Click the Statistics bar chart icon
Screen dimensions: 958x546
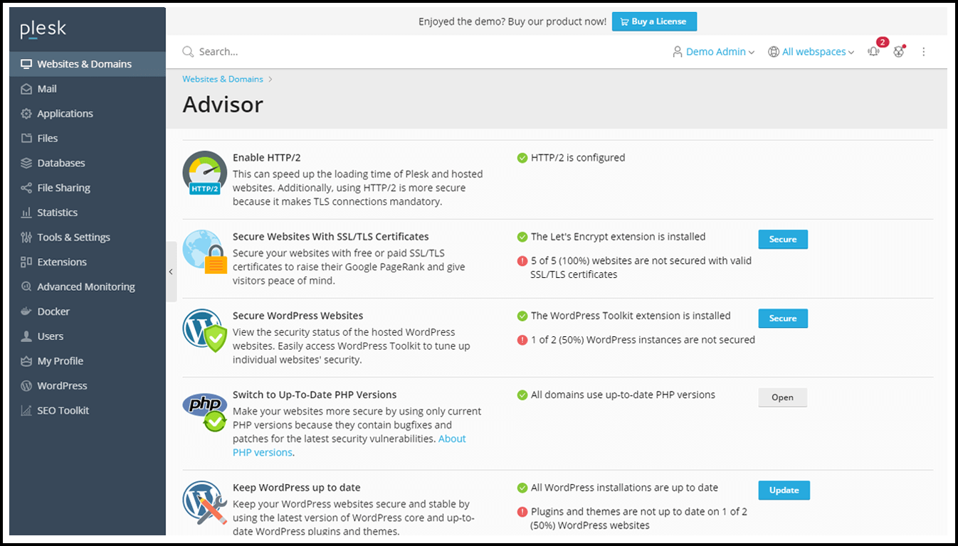point(26,213)
